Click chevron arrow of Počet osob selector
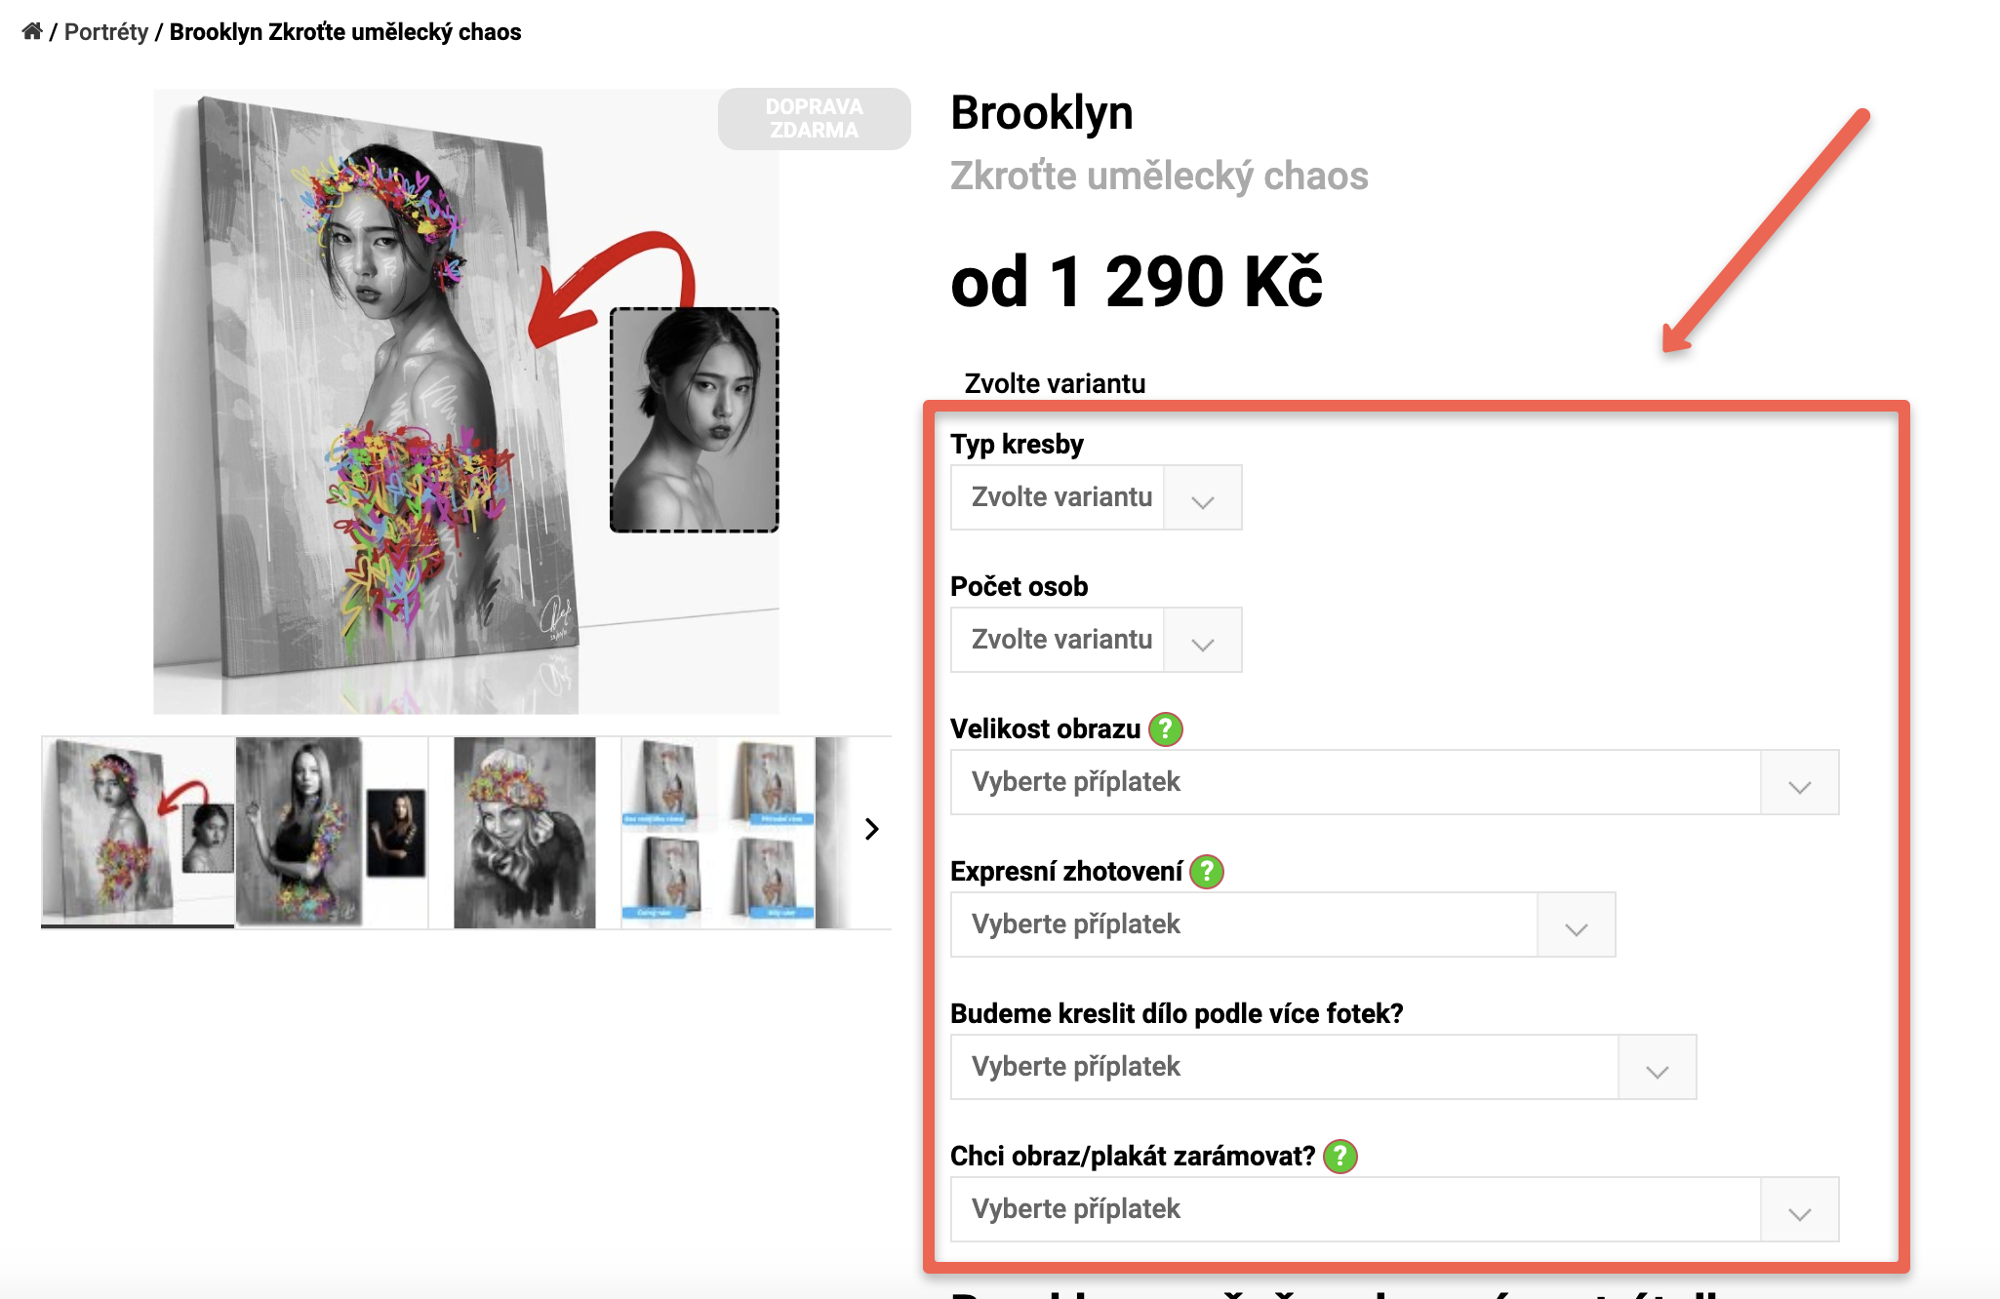2000x1299 pixels. 1202,641
